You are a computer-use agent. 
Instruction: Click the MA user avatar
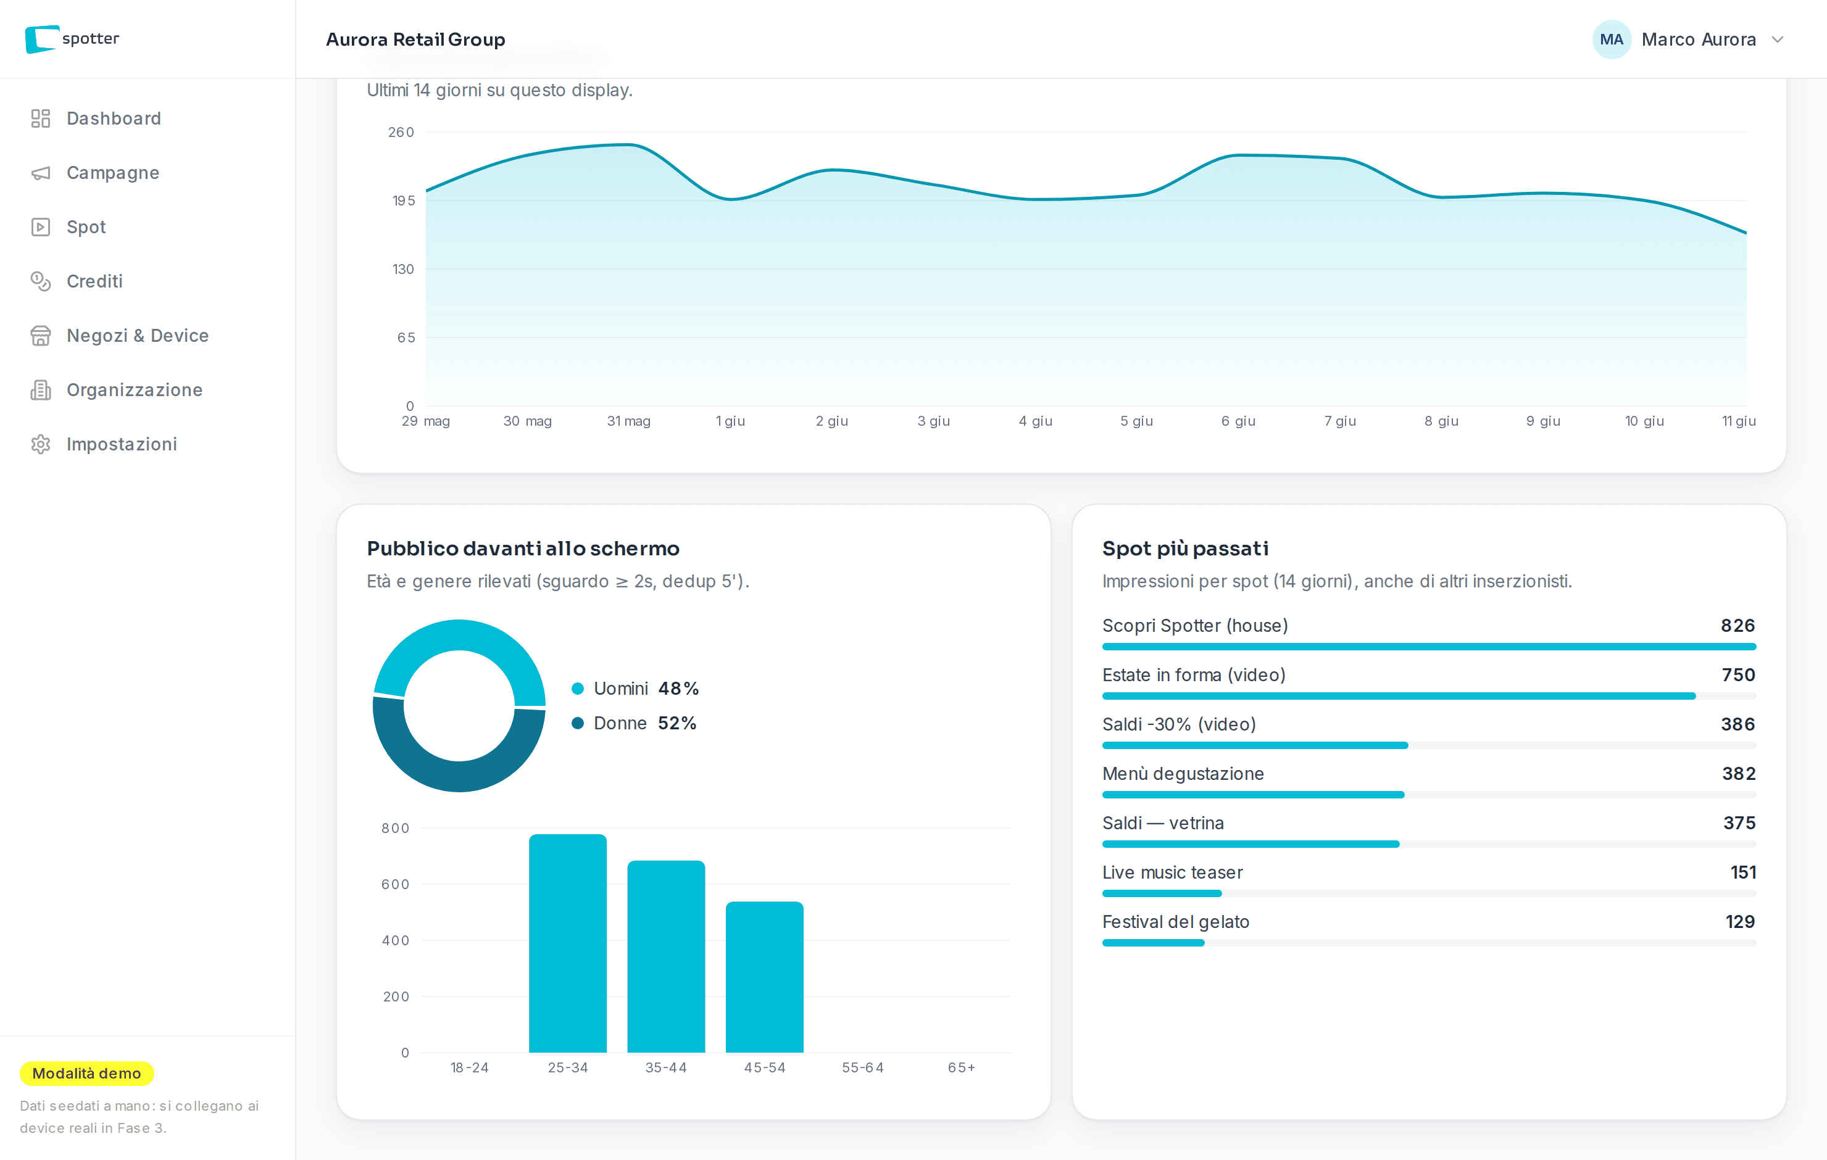pos(1611,39)
